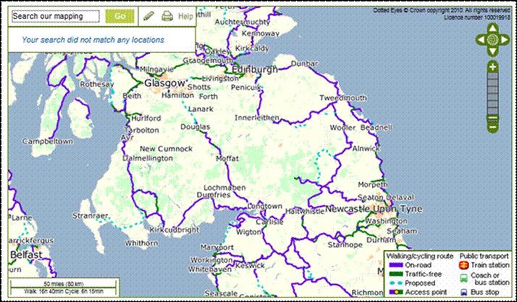
Task: Click the printer icon to print map
Action: 167,16
